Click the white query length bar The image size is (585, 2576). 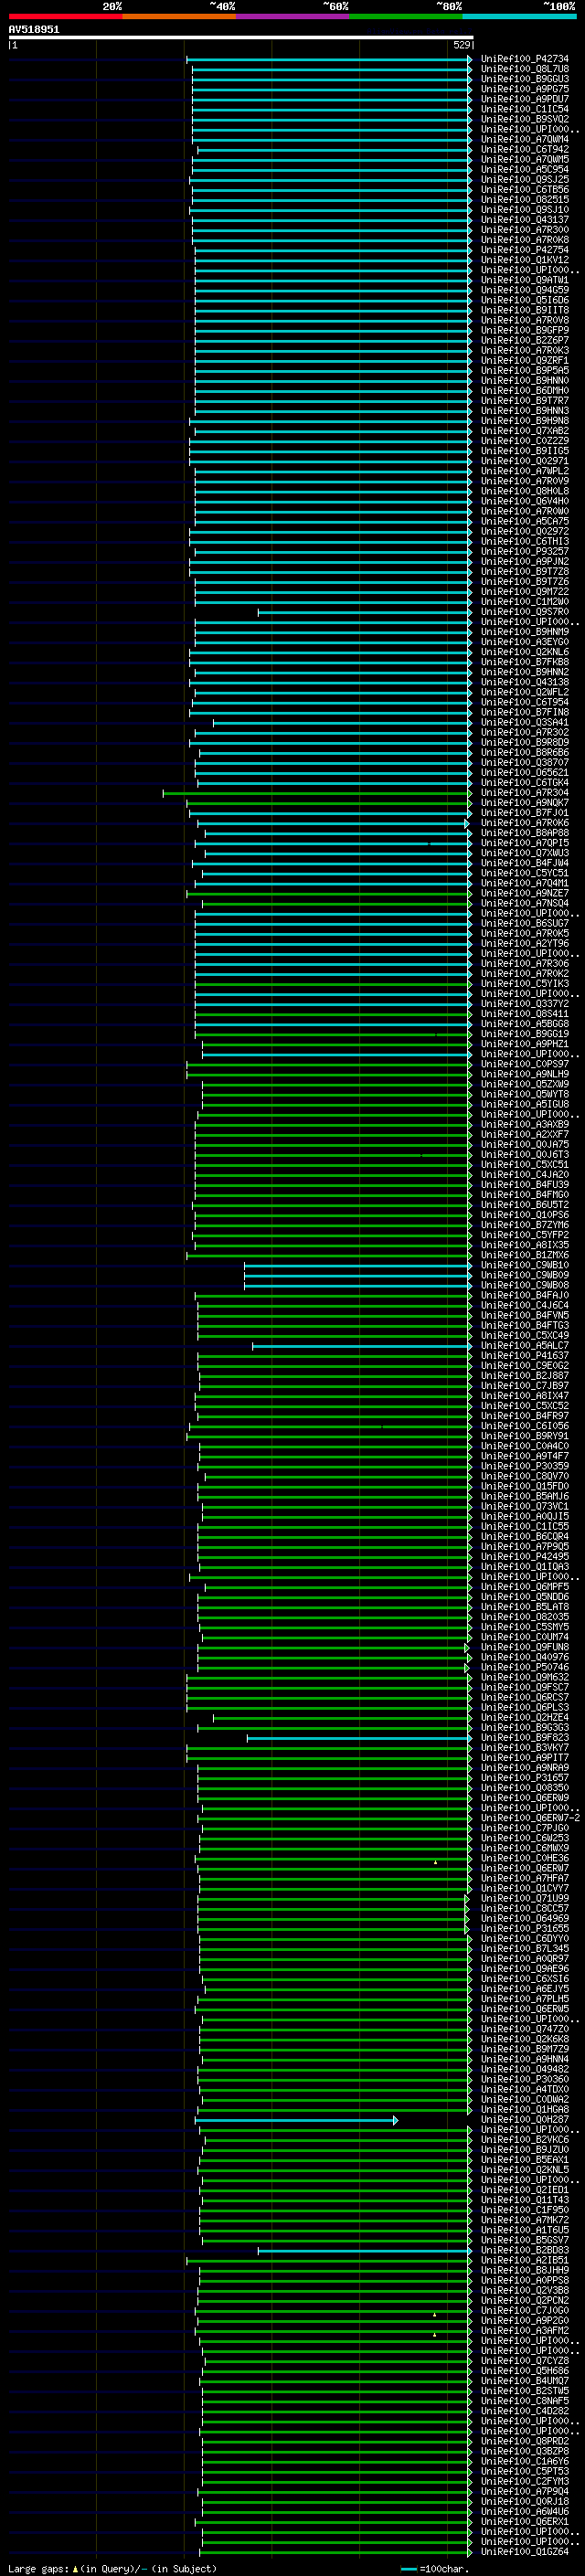pos(241,37)
